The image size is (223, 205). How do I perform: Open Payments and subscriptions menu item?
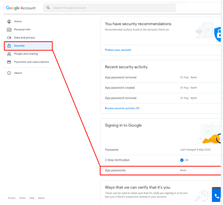point(31,62)
